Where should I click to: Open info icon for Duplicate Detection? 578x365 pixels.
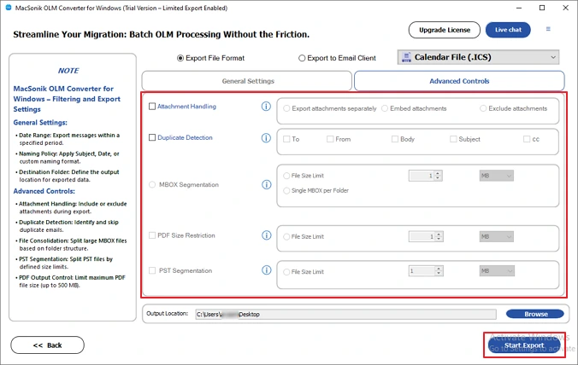pyautogui.click(x=266, y=138)
